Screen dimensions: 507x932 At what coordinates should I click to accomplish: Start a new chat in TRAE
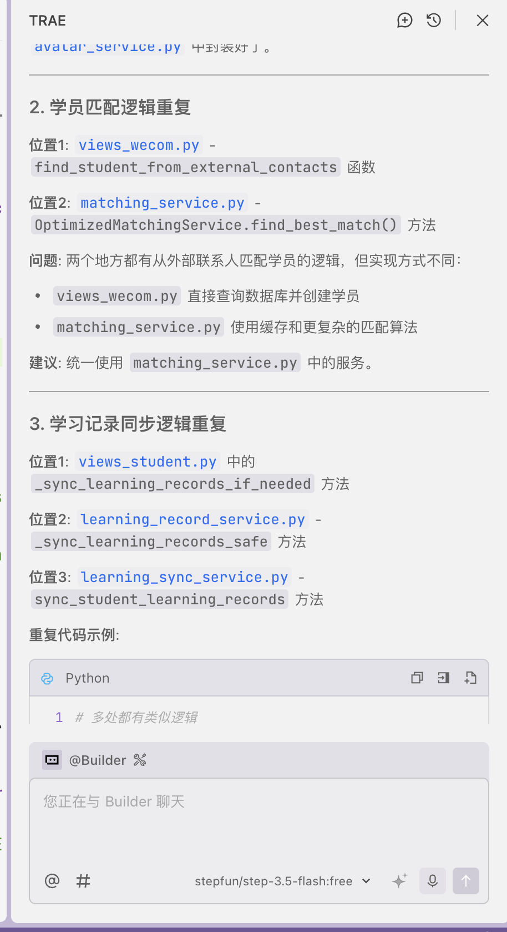pyautogui.click(x=404, y=21)
